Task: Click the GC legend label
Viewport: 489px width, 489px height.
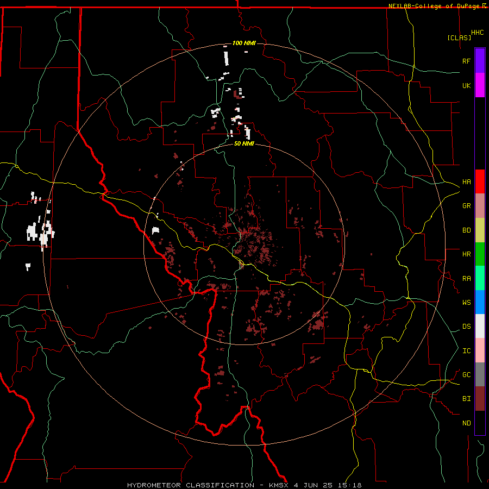Action: [467, 374]
